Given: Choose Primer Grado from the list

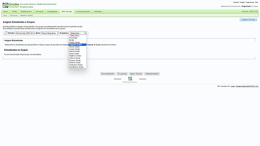Looking at the screenshot, I should point(78,42).
